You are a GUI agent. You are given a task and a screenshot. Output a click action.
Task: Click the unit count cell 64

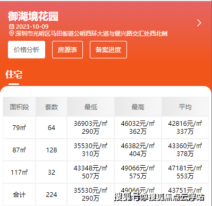pyautogui.click(x=52, y=127)
